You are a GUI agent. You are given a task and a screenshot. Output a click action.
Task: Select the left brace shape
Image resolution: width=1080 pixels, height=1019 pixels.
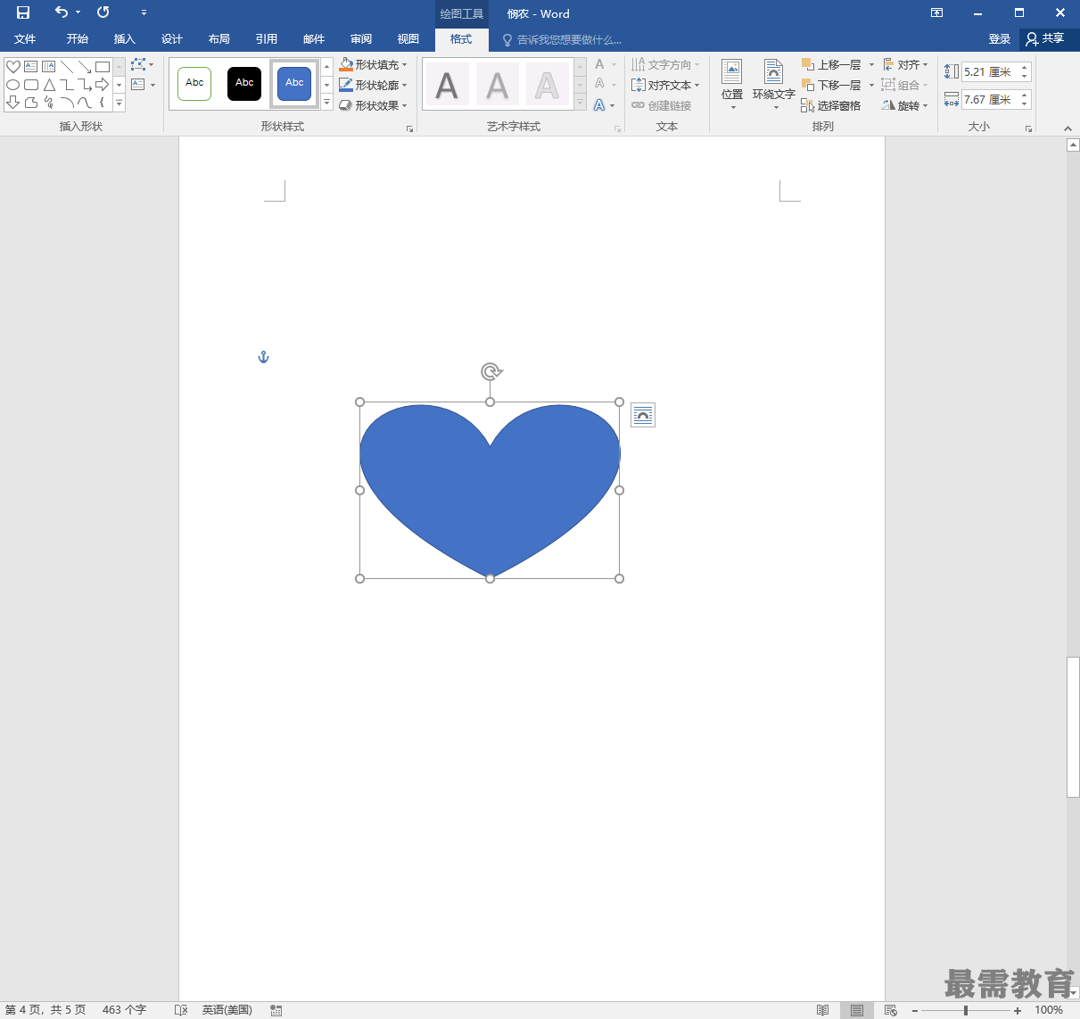point(103,103)
